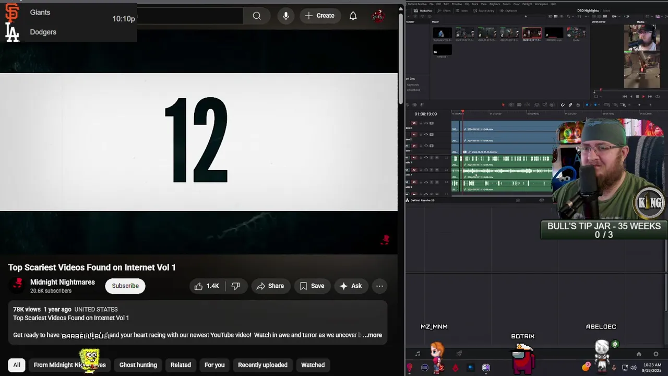Open the YouTube account avatar menu
The height and width of the screenshot is (376, 668).
(378, 16)
